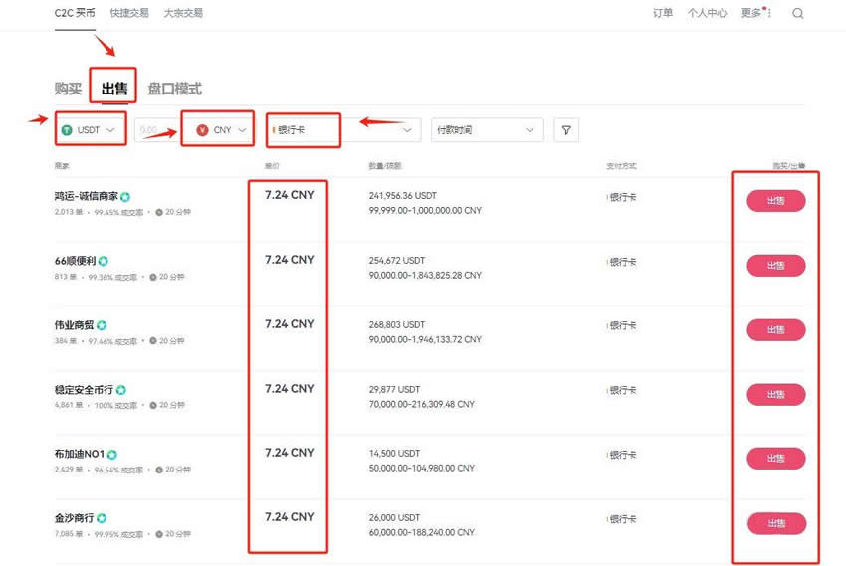Click verified badge next to 鸿运-诚信商家
The image size is (846, 566).
tap(125, 197)
